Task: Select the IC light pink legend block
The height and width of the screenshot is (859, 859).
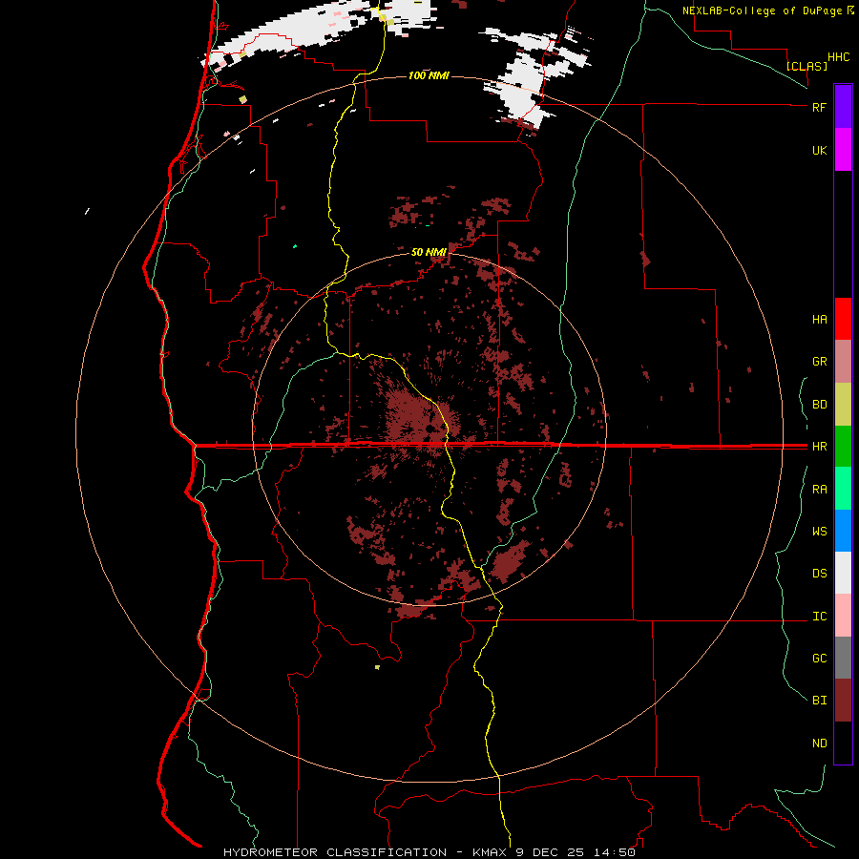Action: (x=843, y=616)
